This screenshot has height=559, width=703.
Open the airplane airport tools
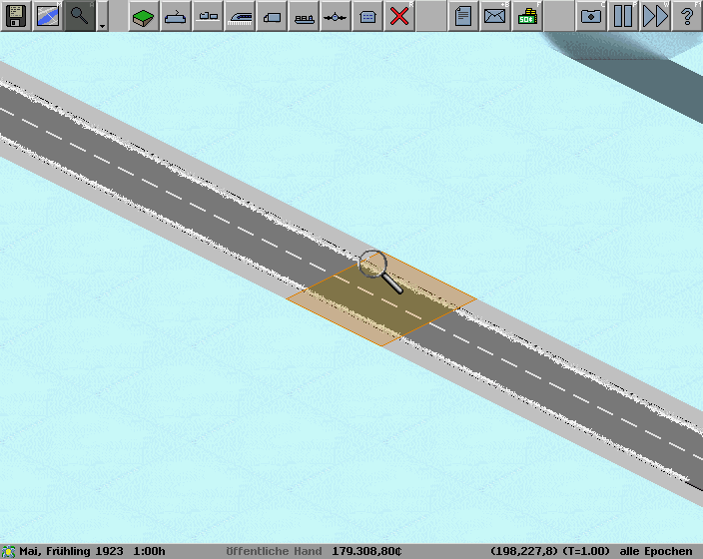[336, 16]
